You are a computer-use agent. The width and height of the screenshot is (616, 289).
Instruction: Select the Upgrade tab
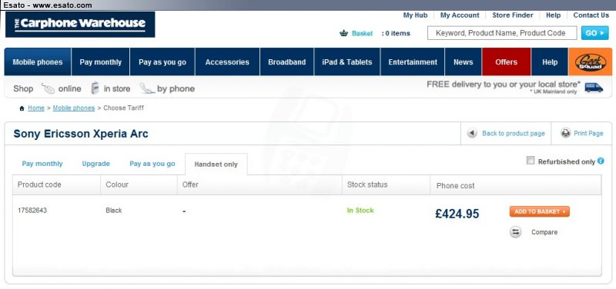[x=95, y=164]
